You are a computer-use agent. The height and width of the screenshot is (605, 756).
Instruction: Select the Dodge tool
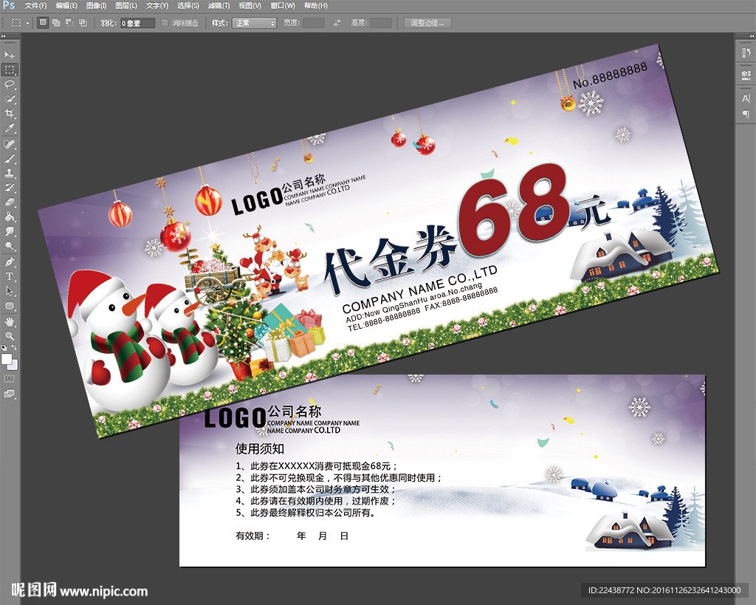tap(10, 246)
